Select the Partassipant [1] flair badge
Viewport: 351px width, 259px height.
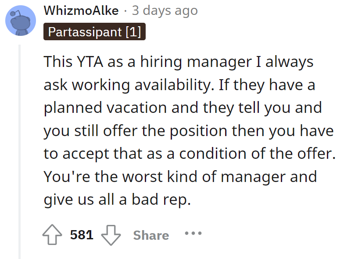coord(94,31)
